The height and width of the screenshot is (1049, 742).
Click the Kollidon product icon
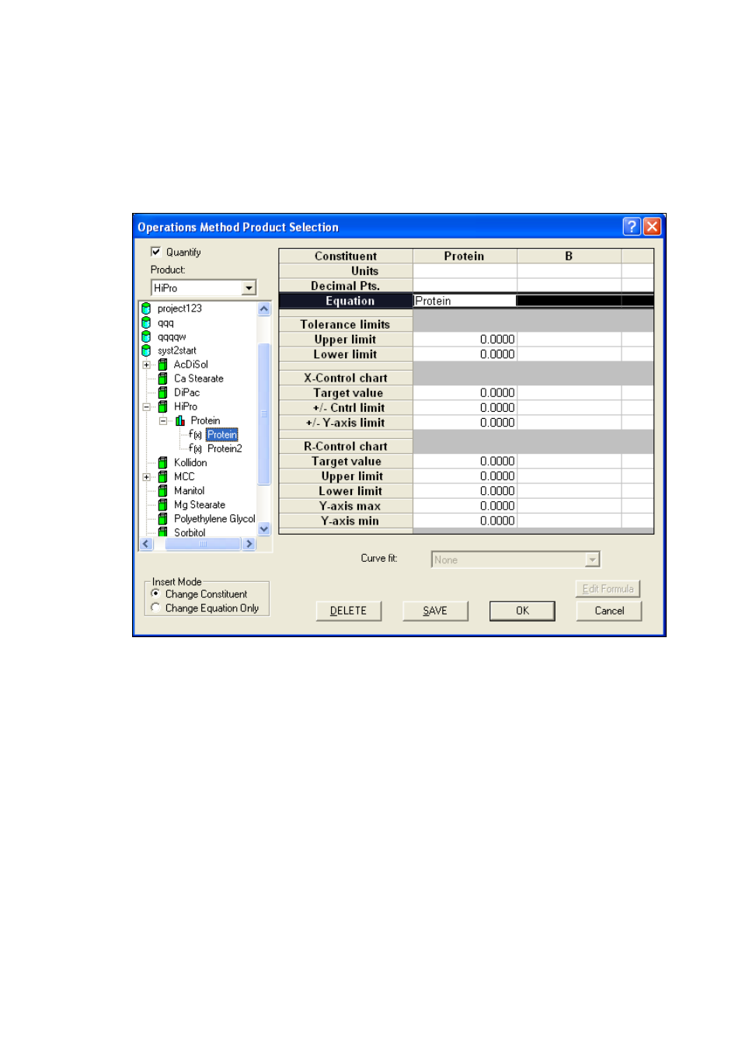(x=162, y=462)
